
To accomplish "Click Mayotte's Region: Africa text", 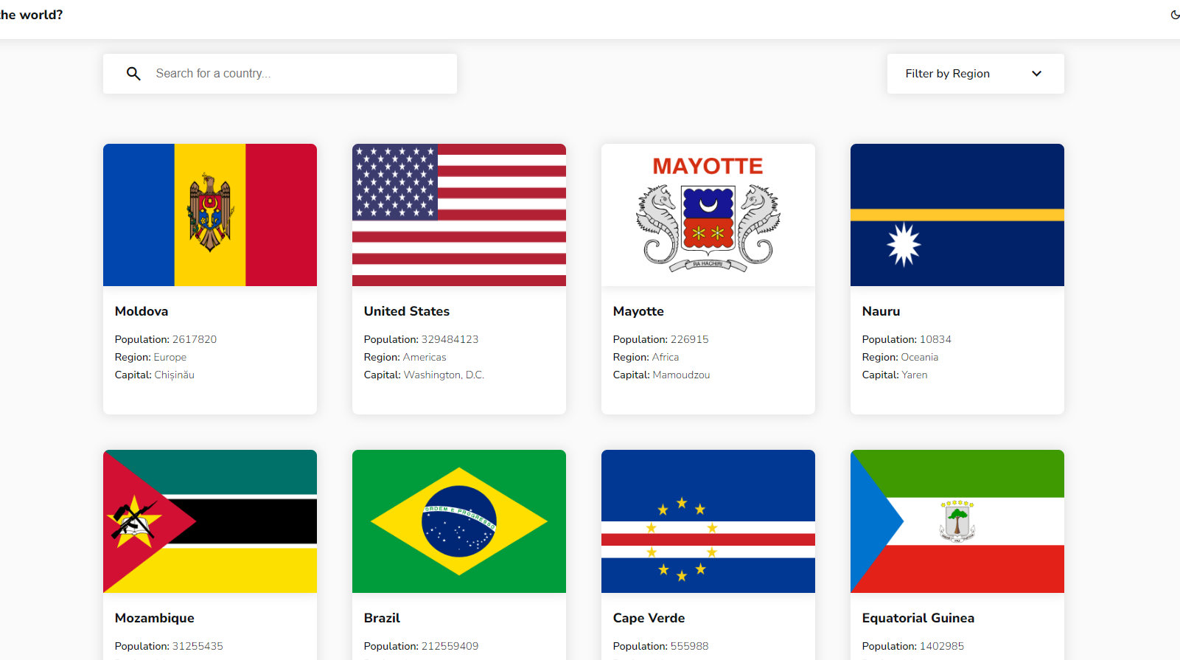I will [646, 357].
